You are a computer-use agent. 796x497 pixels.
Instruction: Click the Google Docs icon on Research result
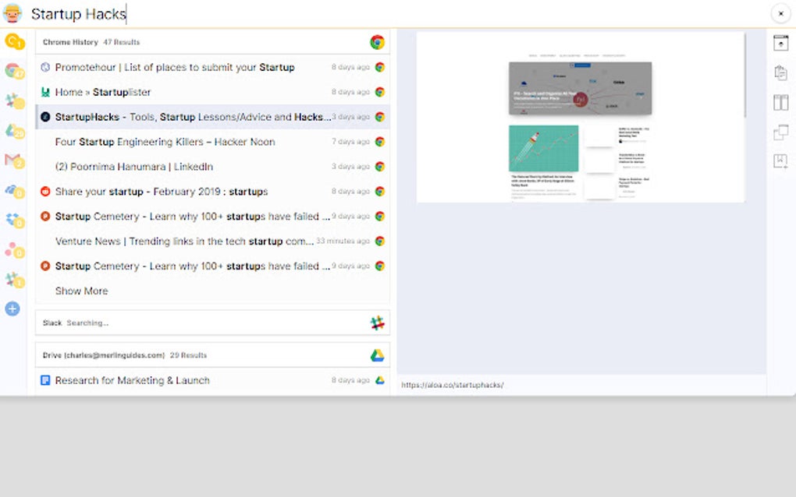pos(45,380)
